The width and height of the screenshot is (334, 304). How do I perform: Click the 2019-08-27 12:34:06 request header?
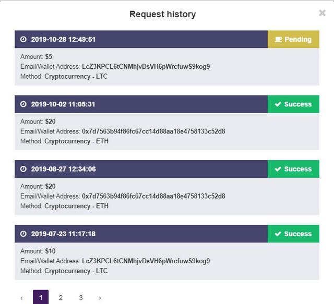click(141, 169)
